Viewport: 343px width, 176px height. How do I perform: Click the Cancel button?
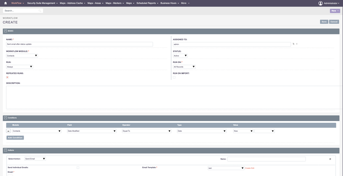coord(334,22)
